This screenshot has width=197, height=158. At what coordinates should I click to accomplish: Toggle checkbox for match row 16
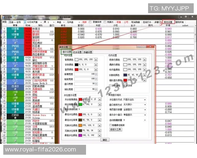click(4, 118)
